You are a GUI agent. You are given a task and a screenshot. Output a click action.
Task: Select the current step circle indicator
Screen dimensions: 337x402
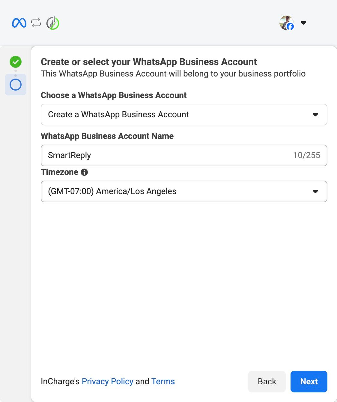click(16, 85)
